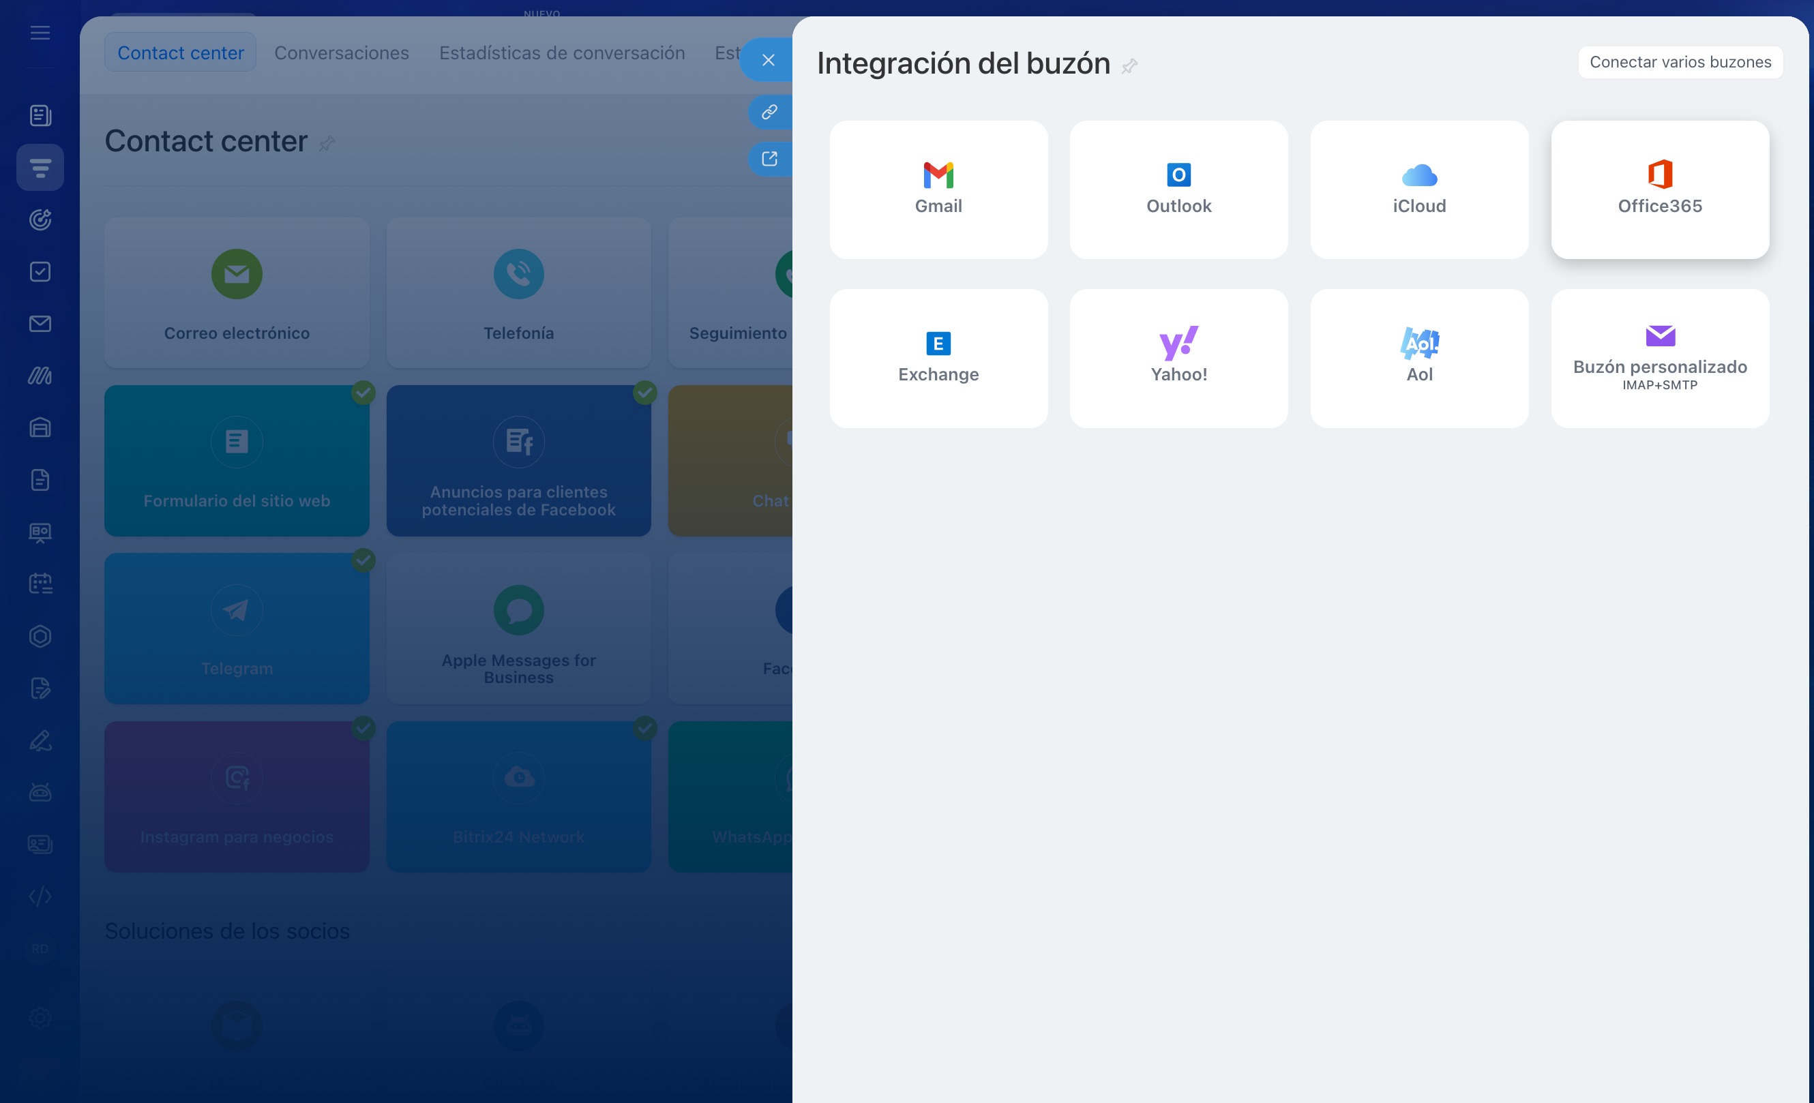Choose the Yahoo! mail provider
Image resolution: width=1814 pixels, height=1103 pixels.
click(x=1178, y=359)
